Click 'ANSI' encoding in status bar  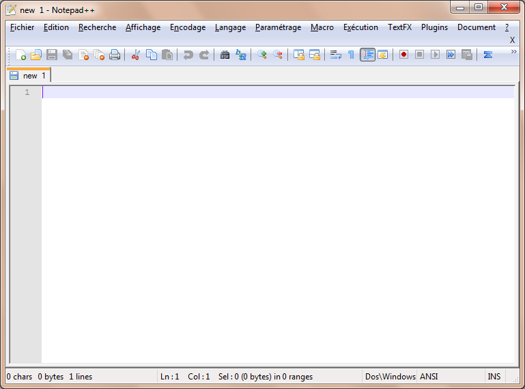tap(429, 377)
